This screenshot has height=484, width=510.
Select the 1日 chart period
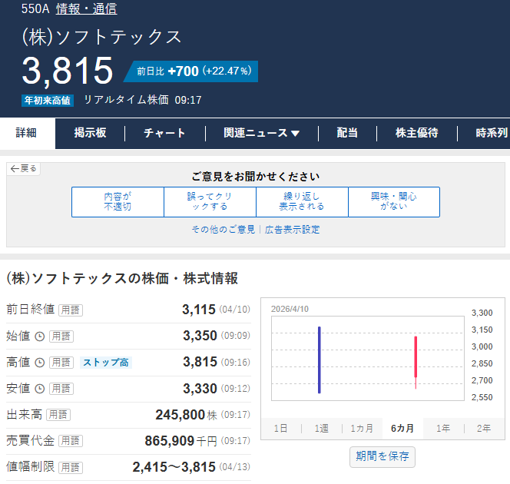coord(280,429)
